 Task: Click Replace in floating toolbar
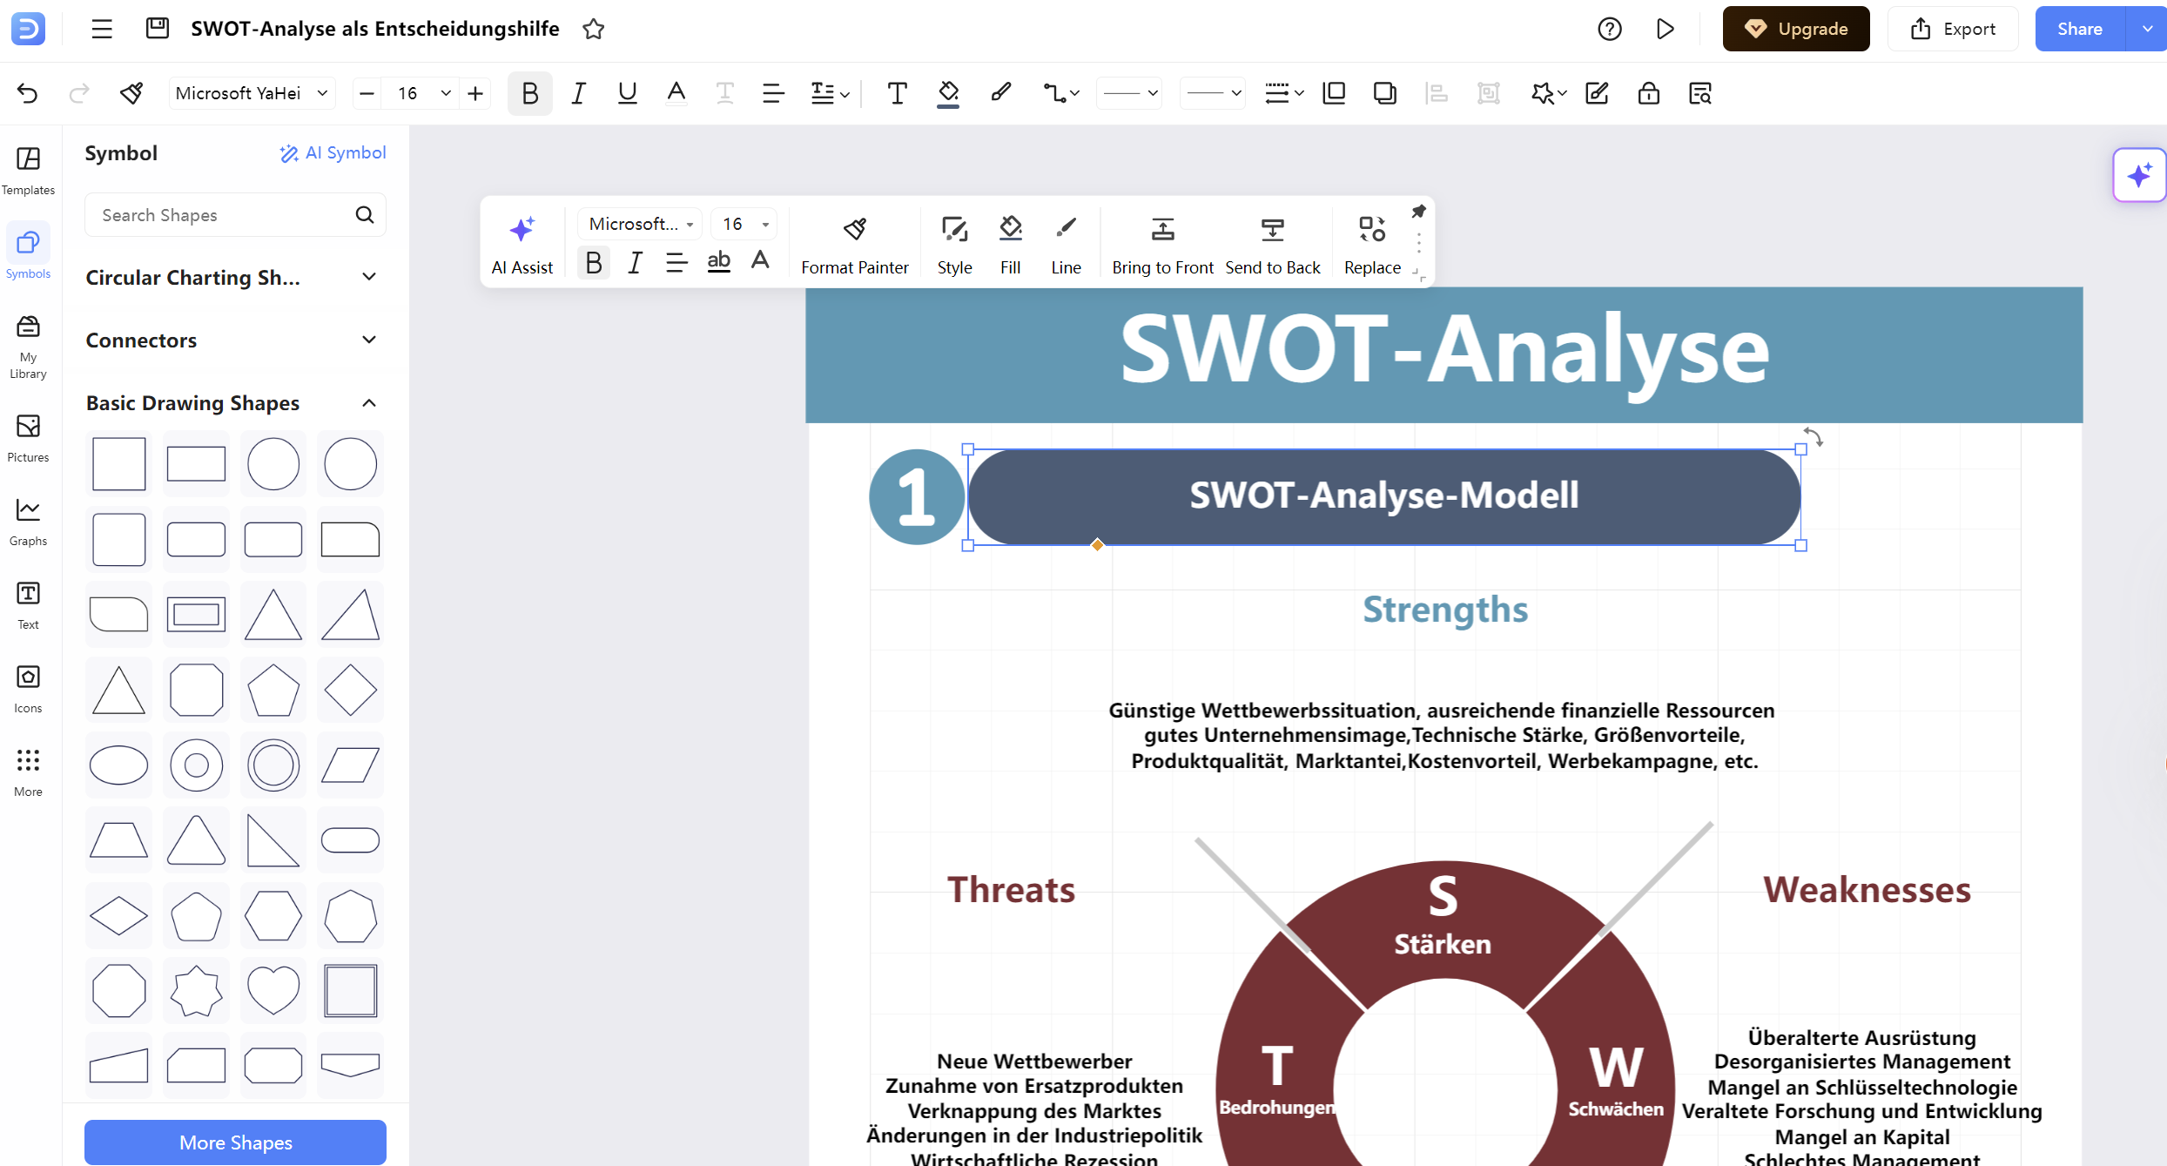click(1372, 245)
